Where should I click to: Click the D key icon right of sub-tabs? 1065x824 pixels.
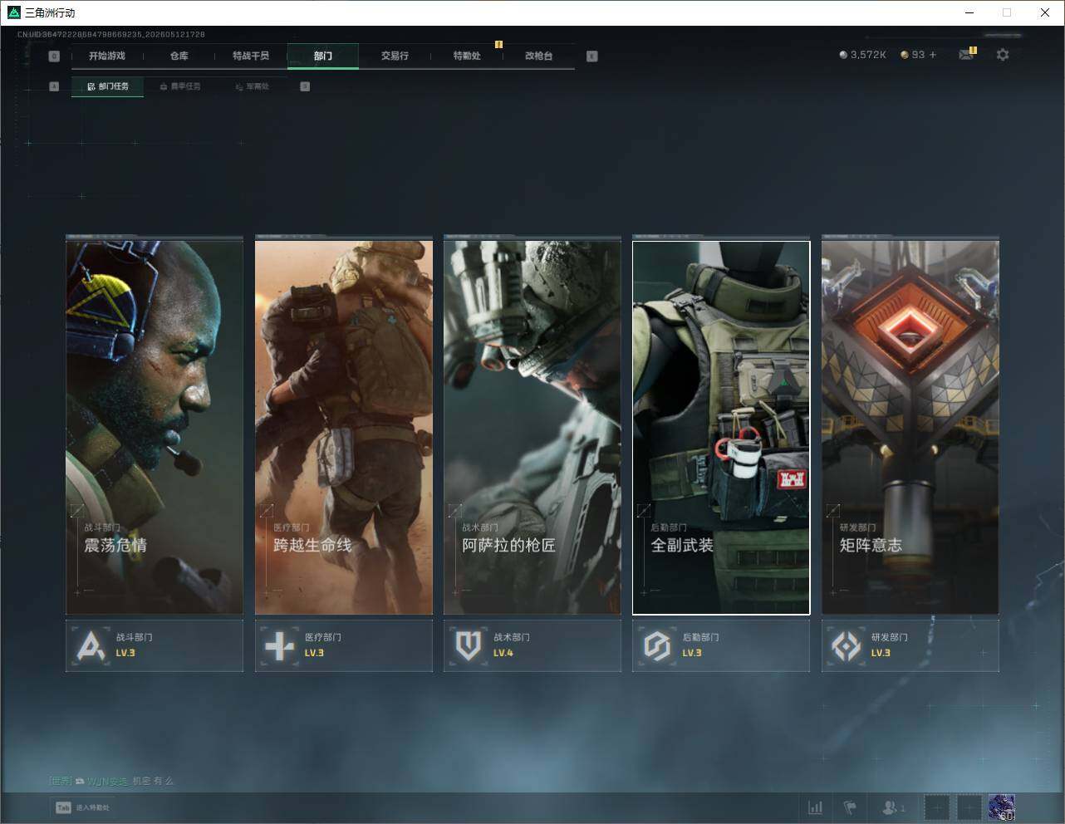pos(305,86)
